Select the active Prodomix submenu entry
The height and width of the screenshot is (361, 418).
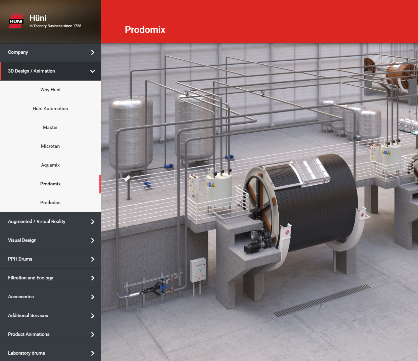pos(50,184)
